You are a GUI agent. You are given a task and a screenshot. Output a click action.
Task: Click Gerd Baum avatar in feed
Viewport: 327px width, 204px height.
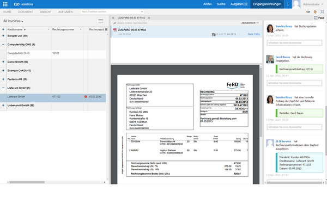pos(270,59)
